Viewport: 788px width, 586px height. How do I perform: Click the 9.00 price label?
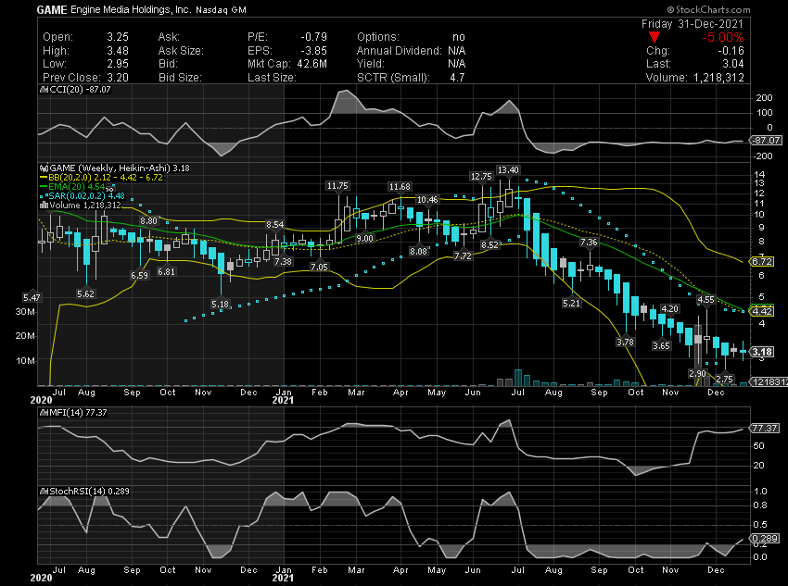click(365, 239)
